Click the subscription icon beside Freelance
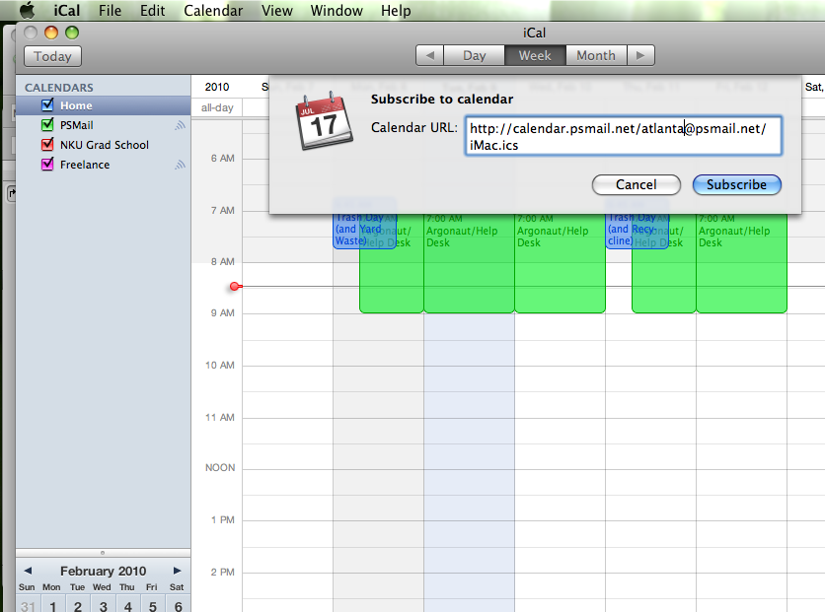The width and height of the screenshot is (825, 612). [180, 165]
